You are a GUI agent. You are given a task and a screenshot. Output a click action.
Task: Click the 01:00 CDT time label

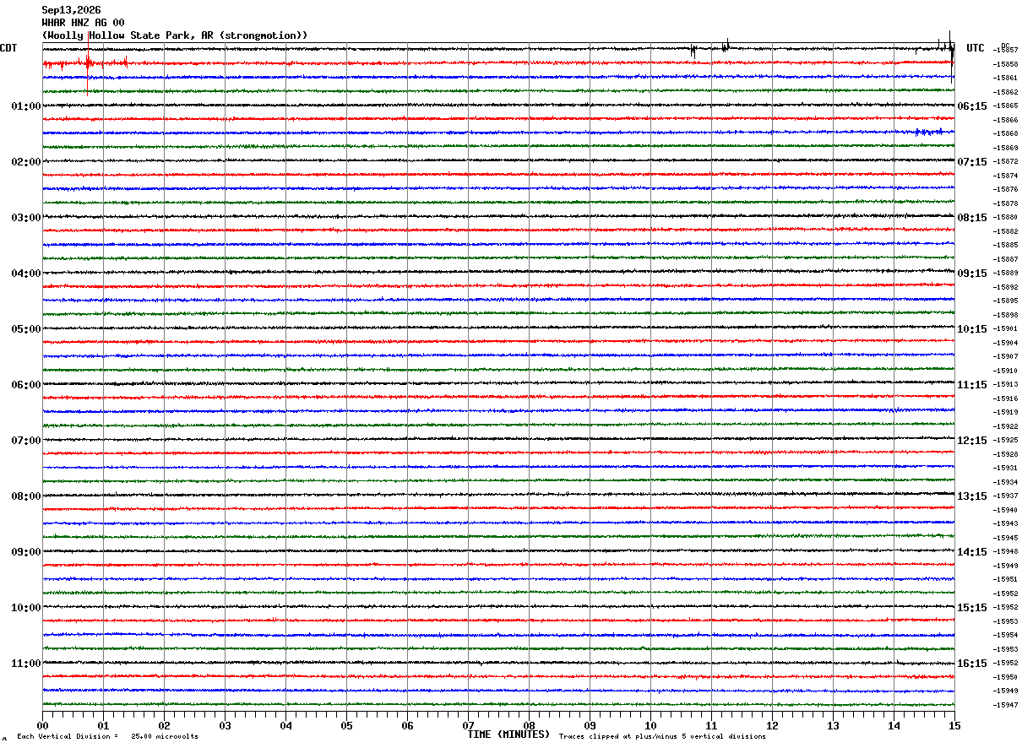pos(25,106)
